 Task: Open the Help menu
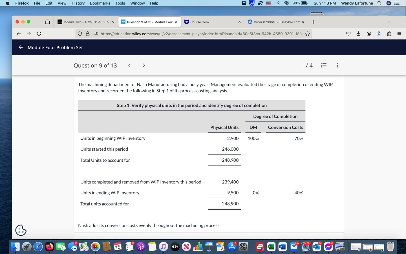(x=154, y=3)
